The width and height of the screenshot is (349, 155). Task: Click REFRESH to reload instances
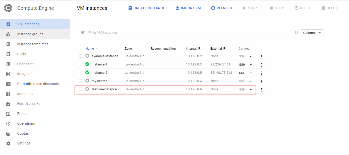(221, 8)
